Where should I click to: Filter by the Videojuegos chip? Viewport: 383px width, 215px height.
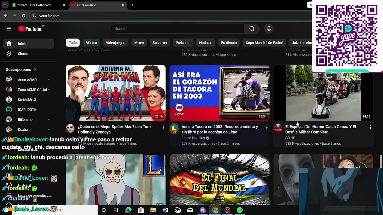coord(115,43)
